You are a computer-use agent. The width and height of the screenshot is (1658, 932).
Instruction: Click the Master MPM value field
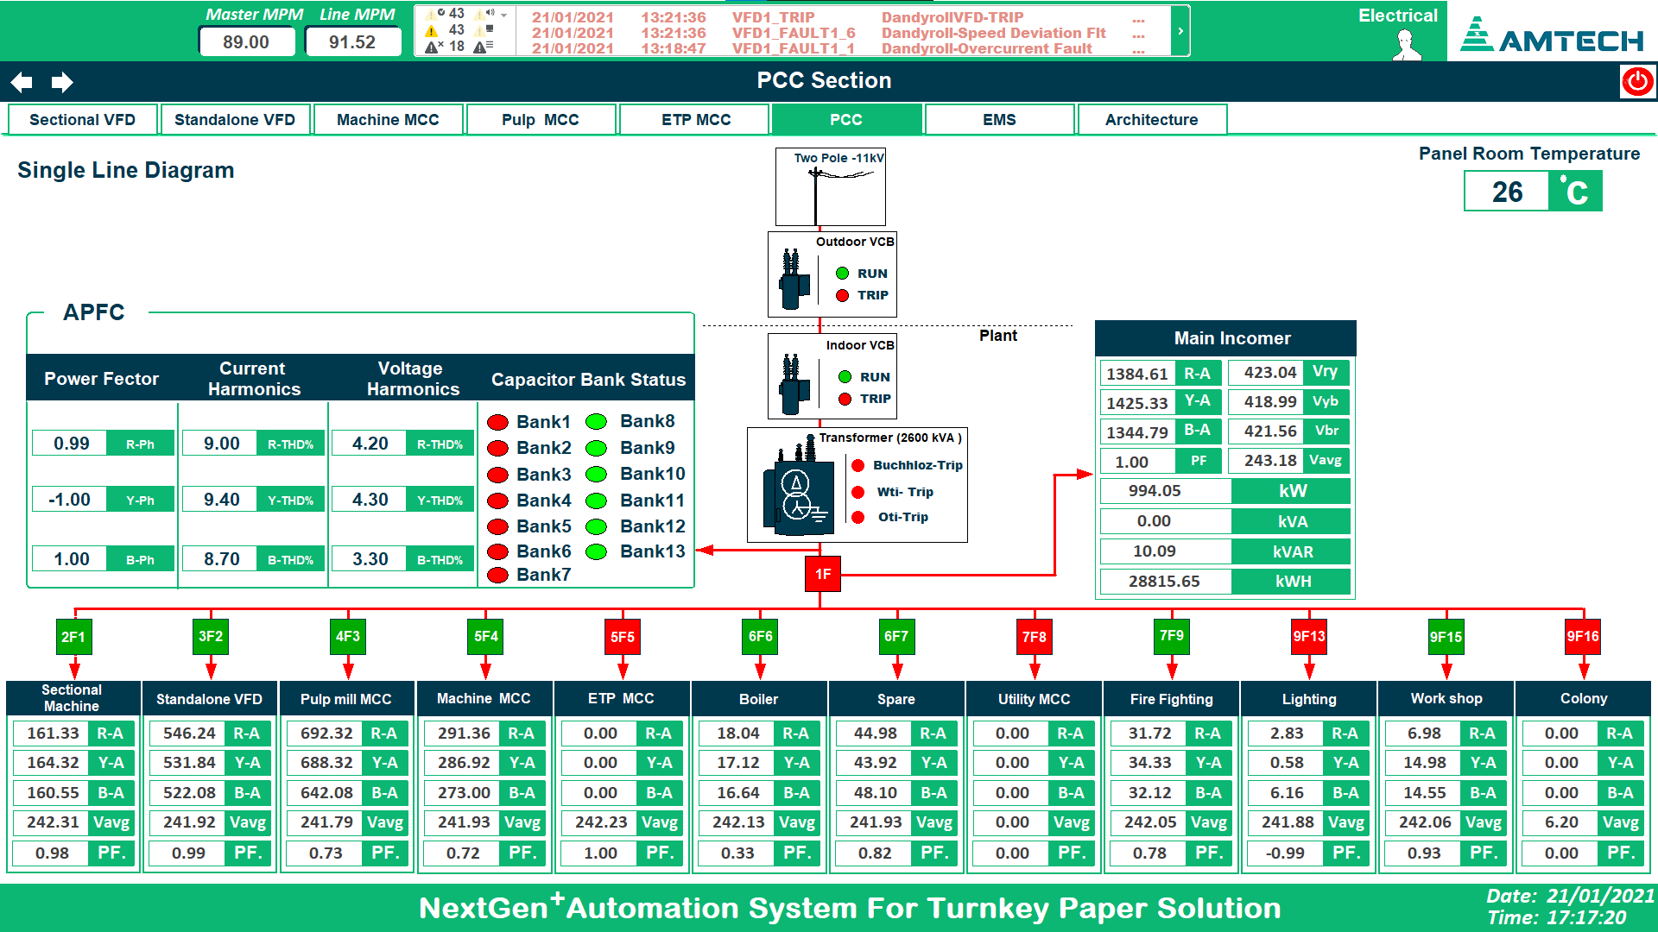click(x=246, y=42)
